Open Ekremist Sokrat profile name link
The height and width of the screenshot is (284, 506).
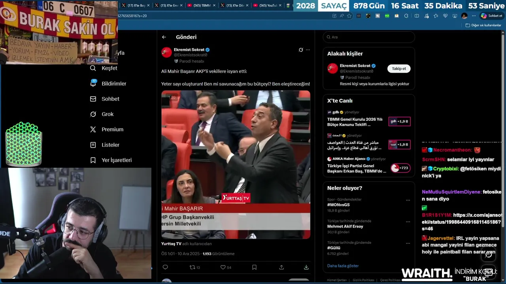pos(189,50)
